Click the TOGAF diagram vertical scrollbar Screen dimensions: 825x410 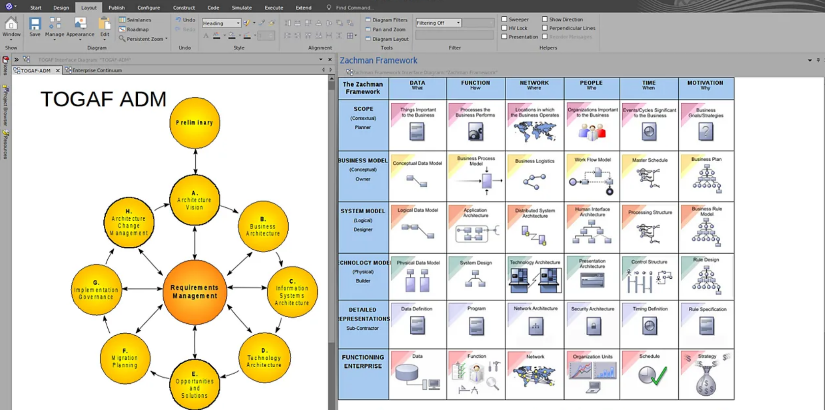coord(332,243)
